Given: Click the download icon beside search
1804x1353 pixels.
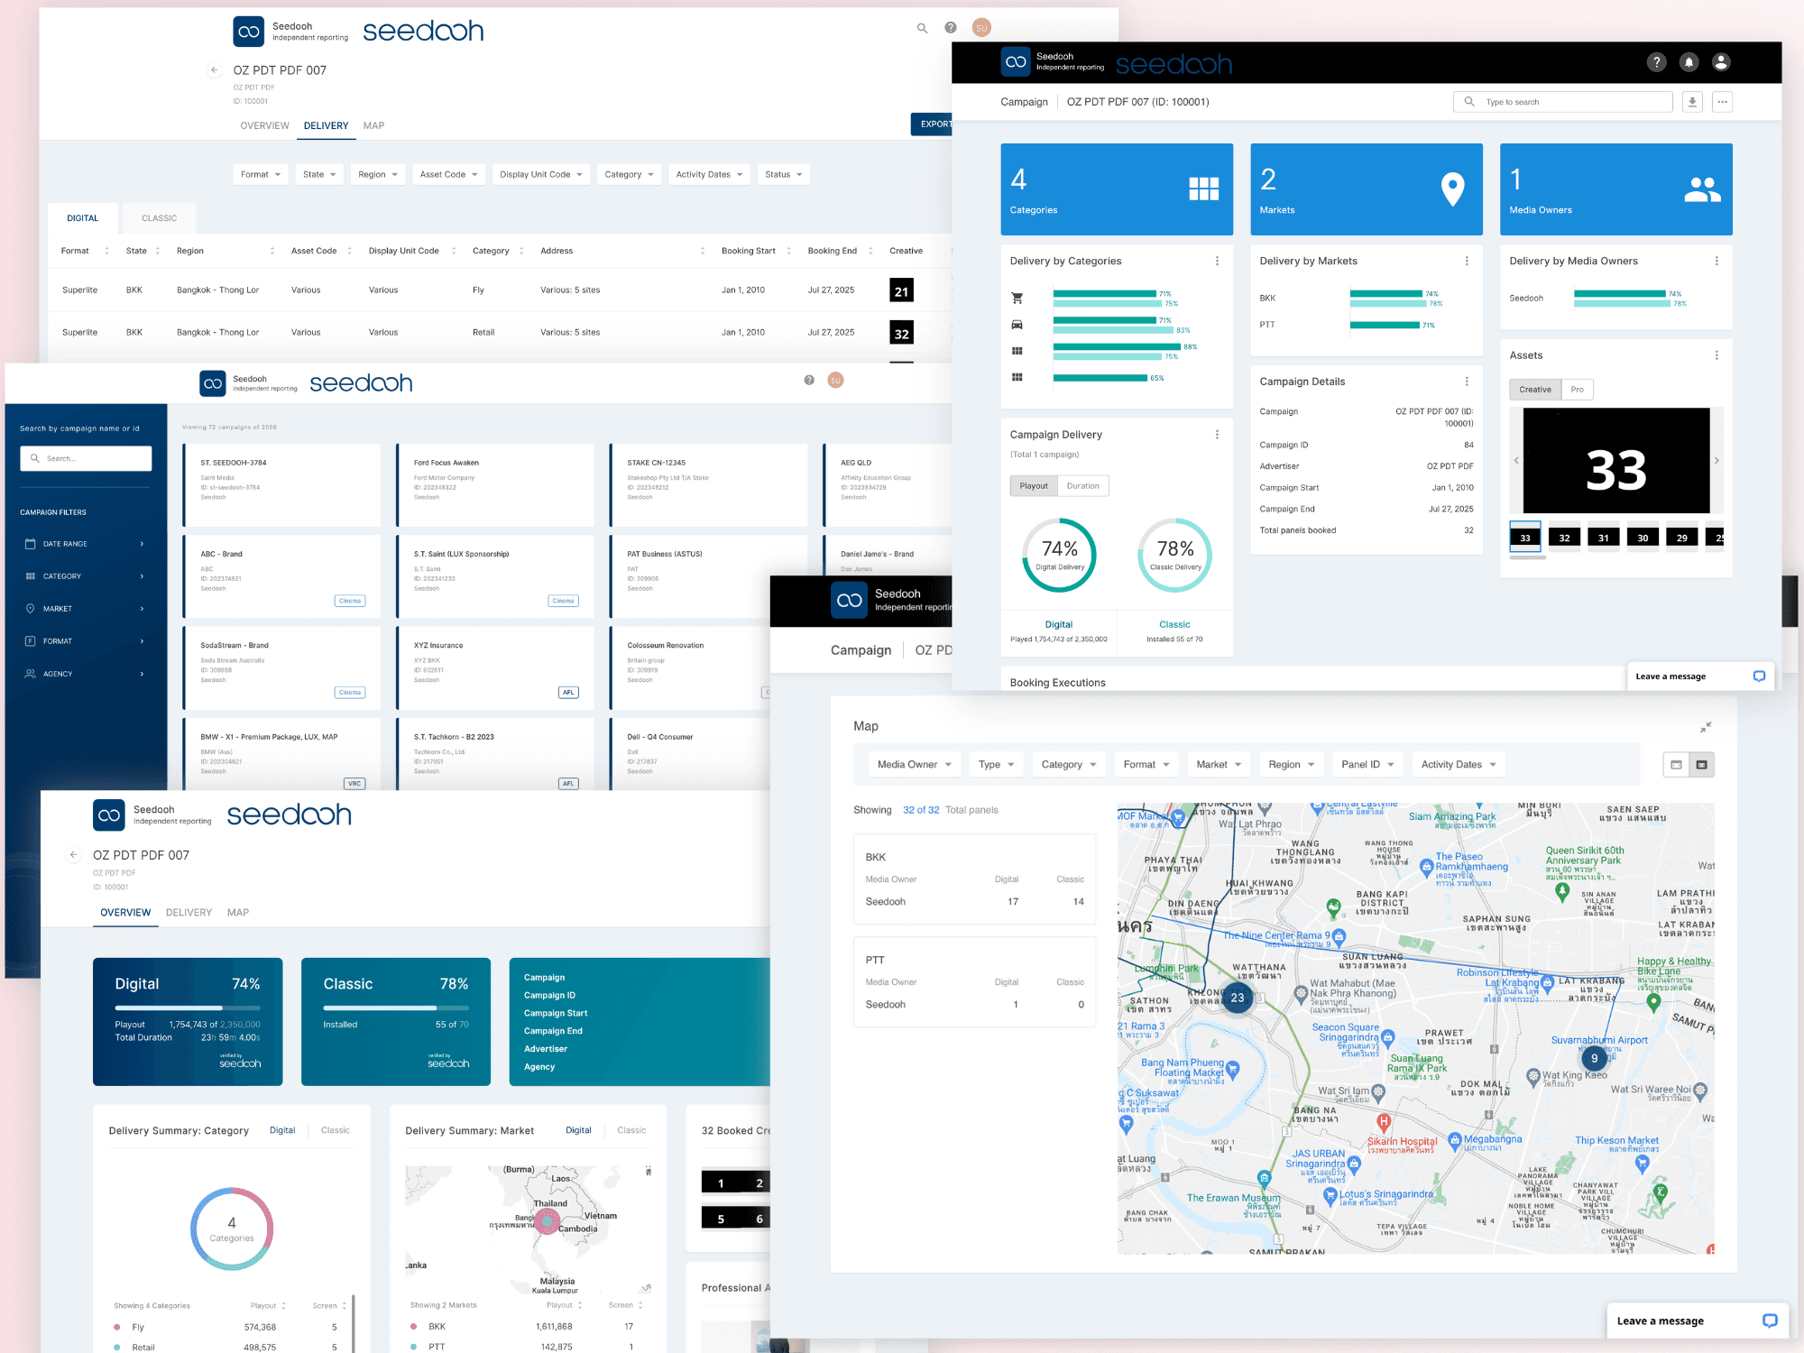Looking at the screenshot, I should (1692, 102).
